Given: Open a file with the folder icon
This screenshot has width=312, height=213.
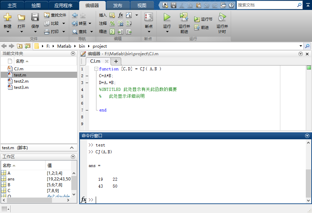Looking at the screenshot, I should pyautogui.click(x=21, y=17).
